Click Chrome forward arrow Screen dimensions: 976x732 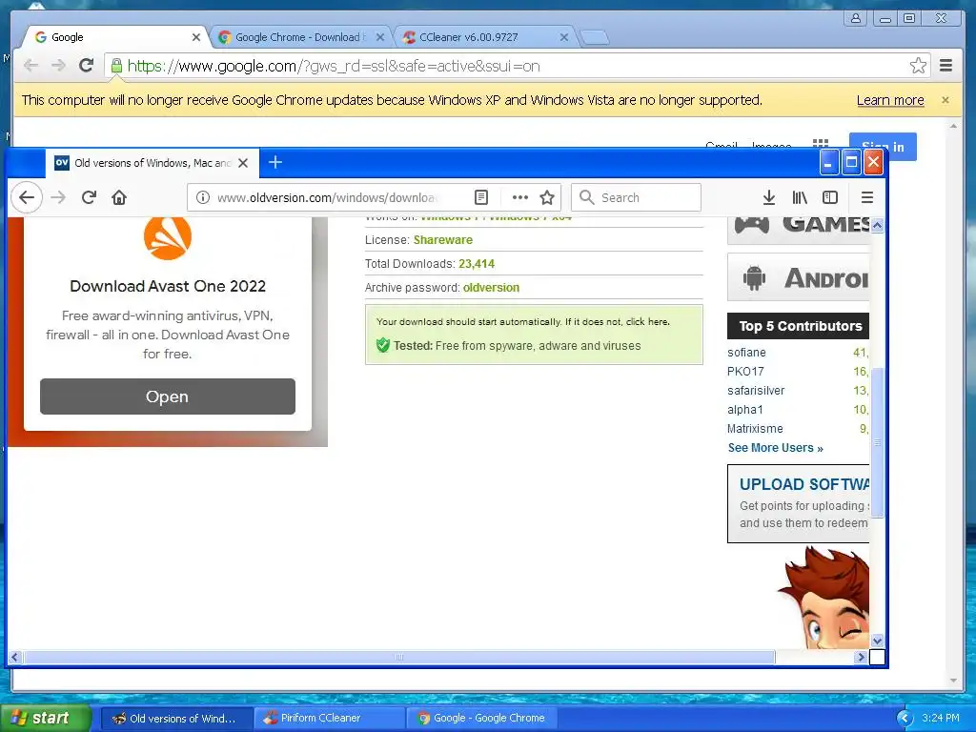[x=58, y=66]
